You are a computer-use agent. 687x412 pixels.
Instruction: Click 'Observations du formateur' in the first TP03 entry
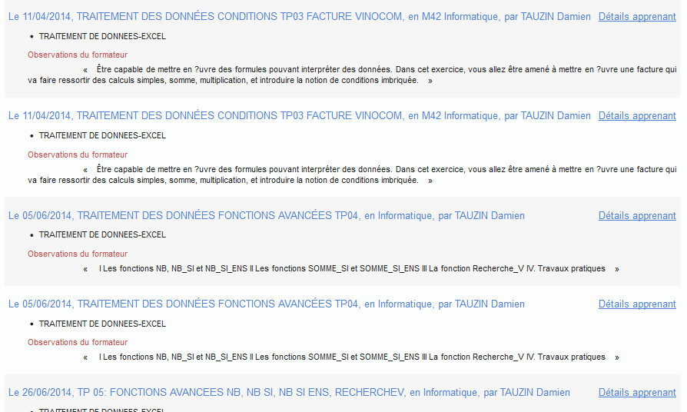click(x=78, y=55)
